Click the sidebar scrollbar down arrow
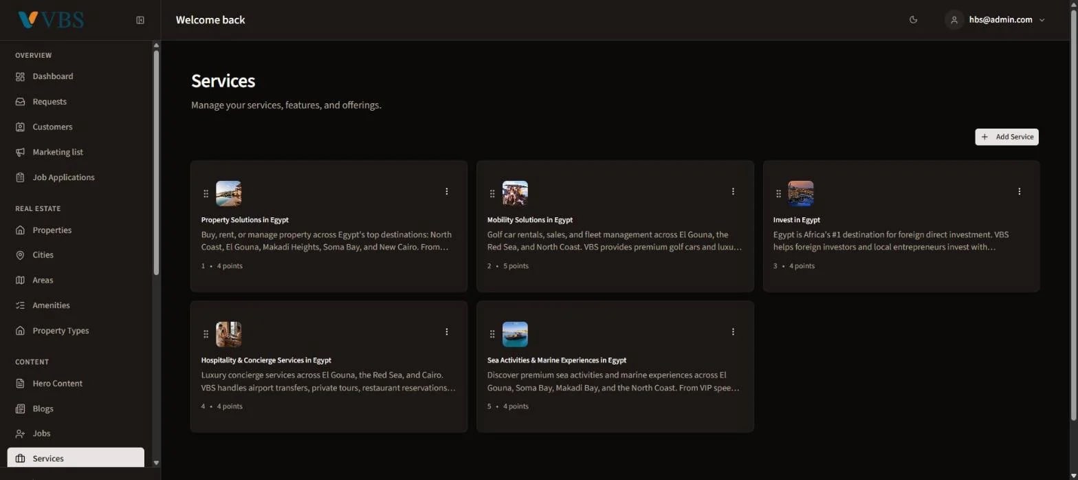This screenshot has height=480, width=1078. coord(156,463)
